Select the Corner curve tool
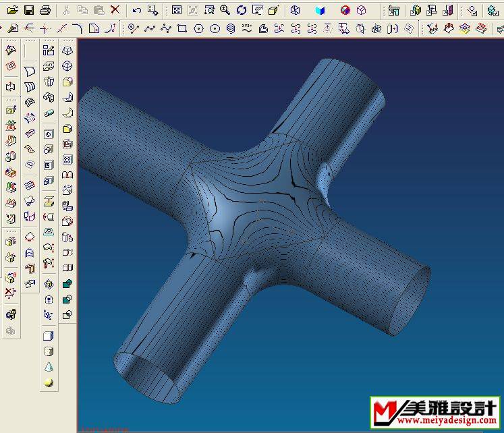 point(78,29)
